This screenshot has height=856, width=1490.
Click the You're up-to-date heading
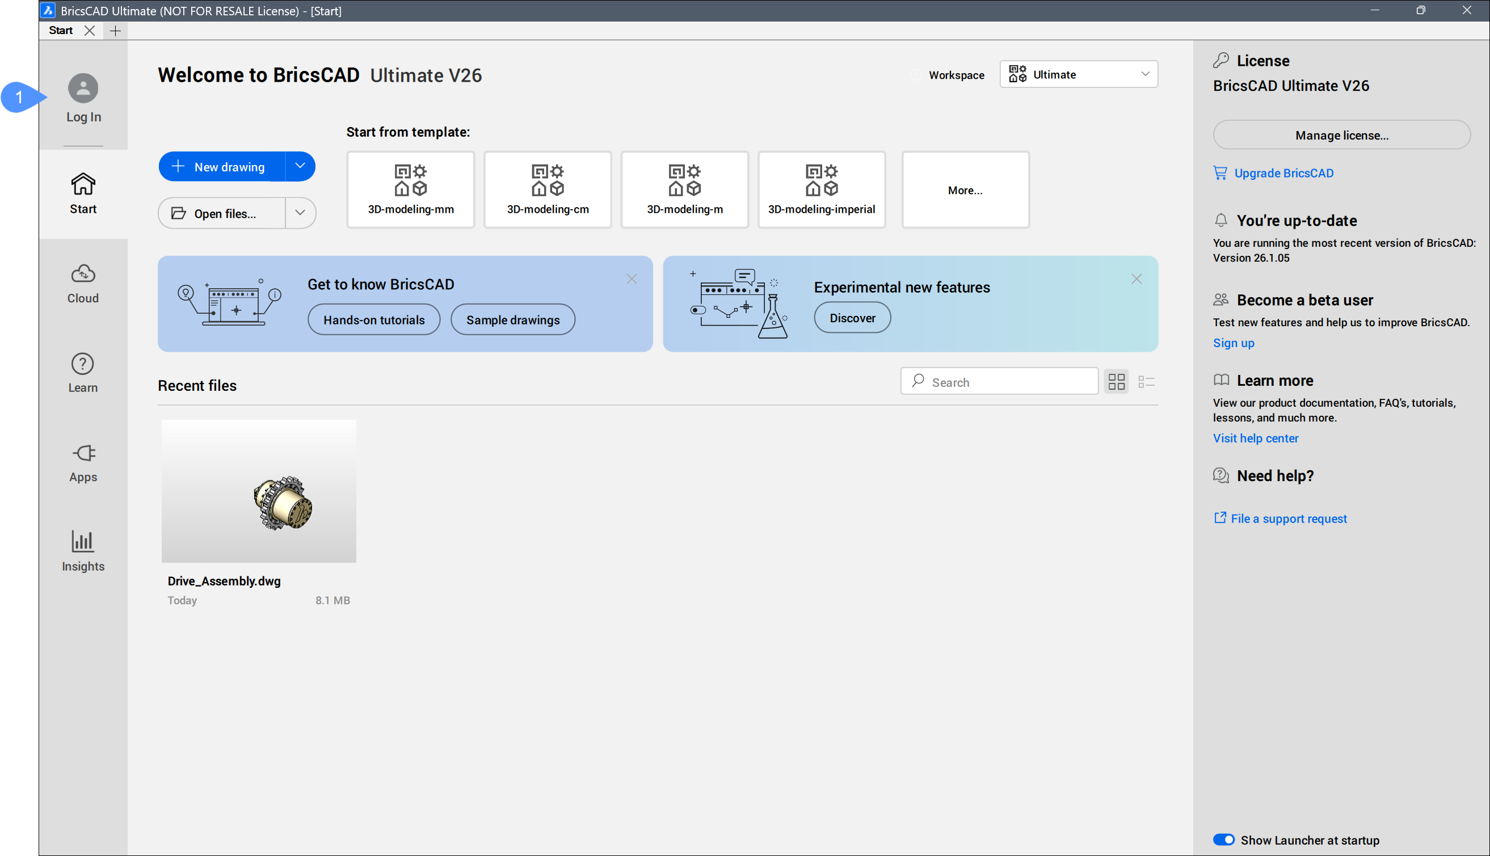click(1297, 221)
